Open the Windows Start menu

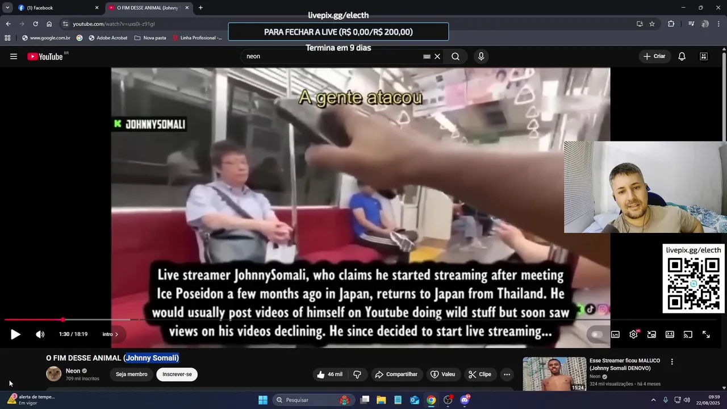click(263, 400)
